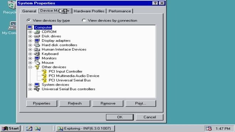Select the 'PCI Input Controller' entry

click(x=65, y=71)
